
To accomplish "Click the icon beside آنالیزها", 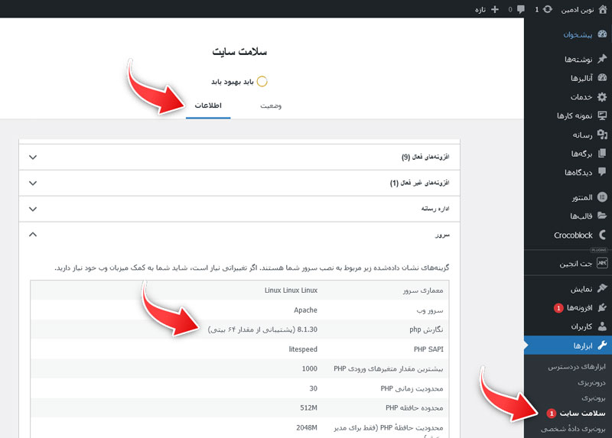I will click(x=602, y=78).
